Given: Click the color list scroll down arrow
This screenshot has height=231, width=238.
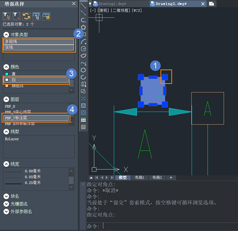Looking at the screenshot, I should [71, 90].
